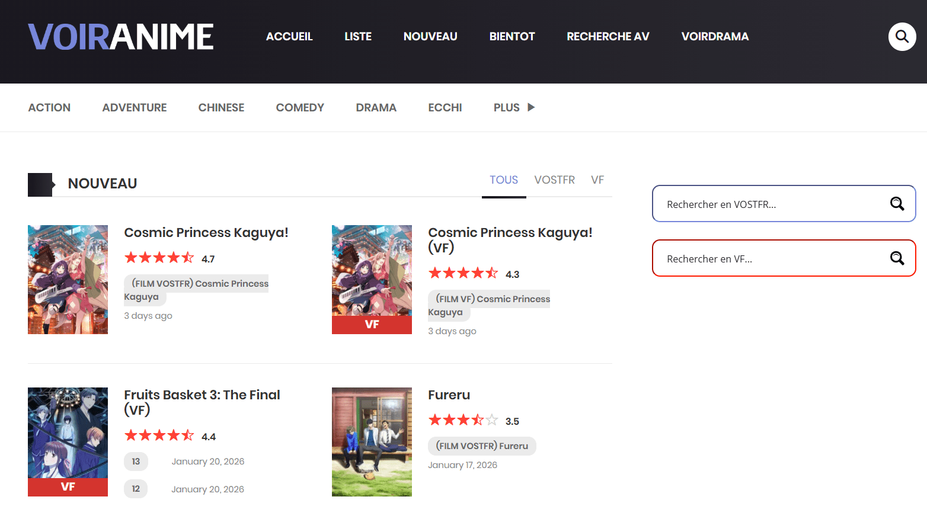The image size is (927, 519).
Task: Open the LISTE menu item
Action: (358, 37)
